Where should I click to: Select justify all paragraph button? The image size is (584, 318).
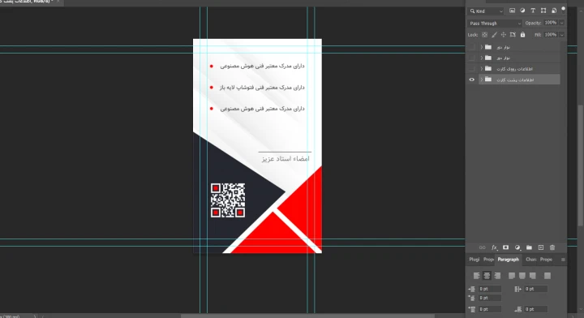pyautogui.click(x=547, y=276)
